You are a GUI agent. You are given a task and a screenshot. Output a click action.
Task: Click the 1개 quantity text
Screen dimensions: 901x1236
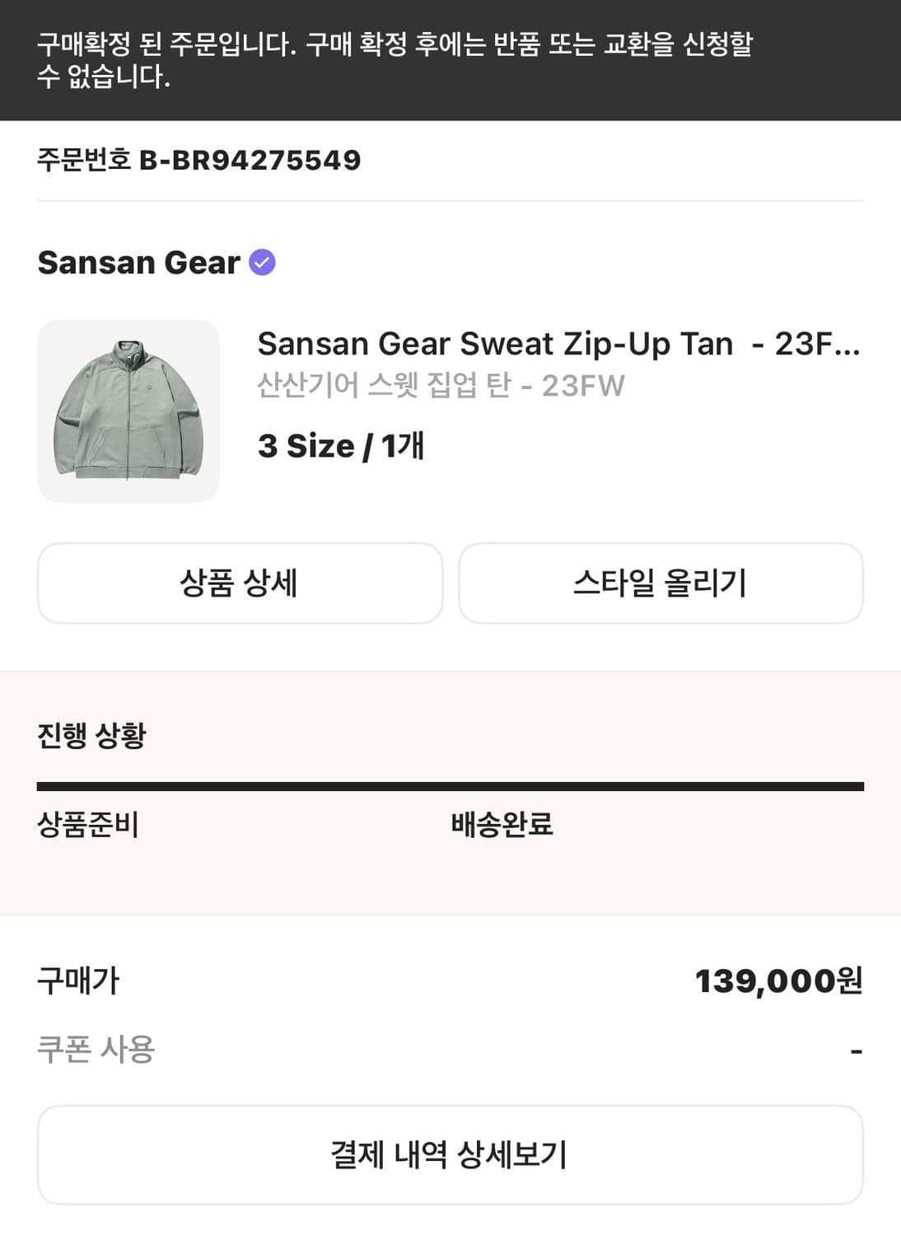tap(403, 446)
